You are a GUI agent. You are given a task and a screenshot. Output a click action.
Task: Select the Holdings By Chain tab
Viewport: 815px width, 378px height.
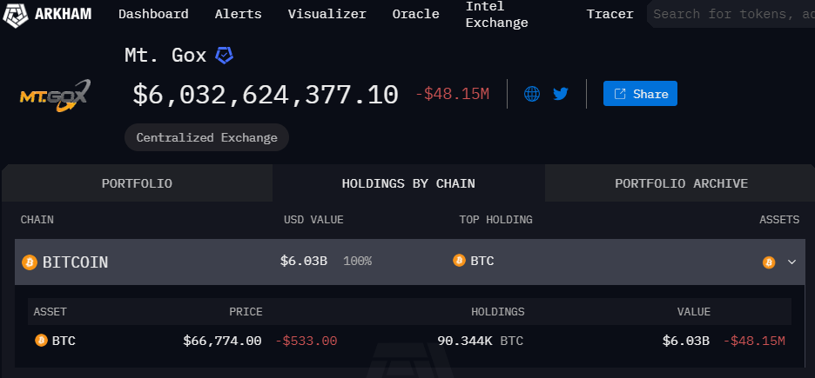[x=408, y=183]
